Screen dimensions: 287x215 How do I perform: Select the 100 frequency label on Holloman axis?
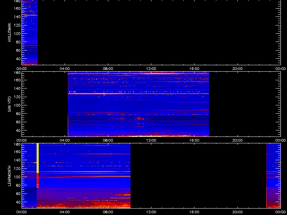tap(17, 33)
